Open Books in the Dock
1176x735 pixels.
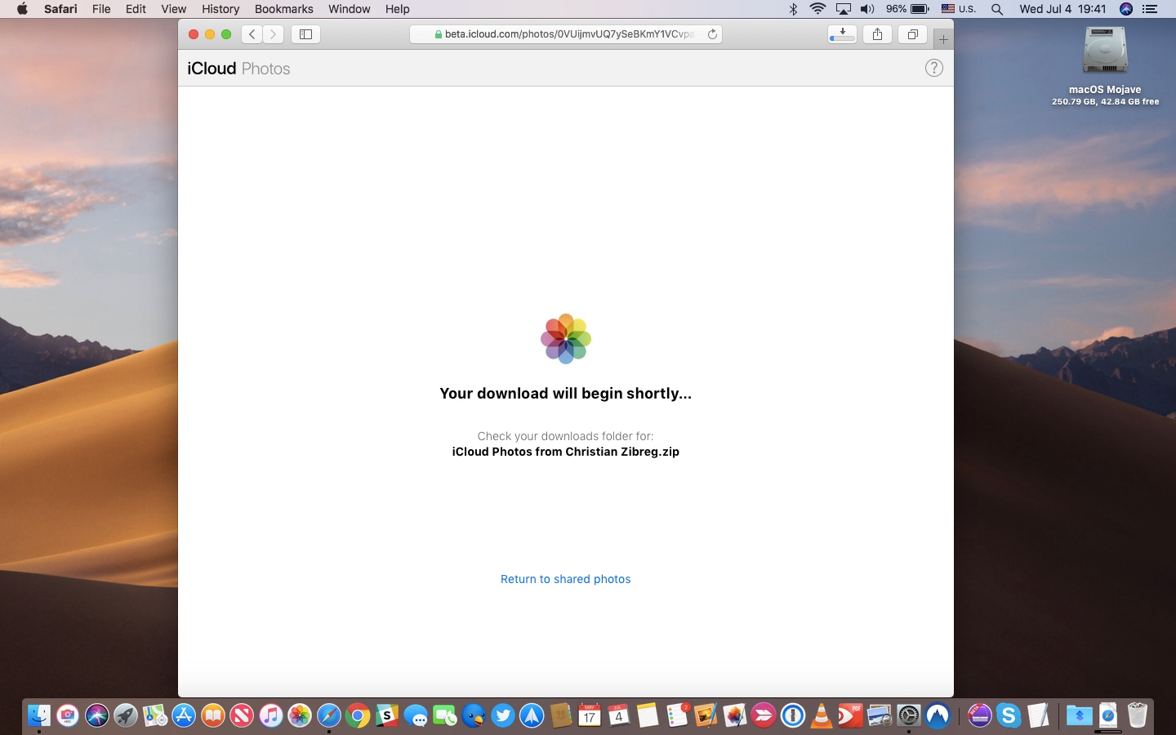tap(212, 715)
